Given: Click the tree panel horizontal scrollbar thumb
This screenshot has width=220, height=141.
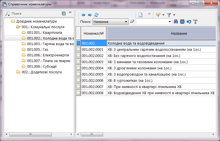Looking at the screenshot, I should pos(31,134).
